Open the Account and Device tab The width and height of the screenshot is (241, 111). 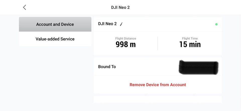click(x=55, y=24)
